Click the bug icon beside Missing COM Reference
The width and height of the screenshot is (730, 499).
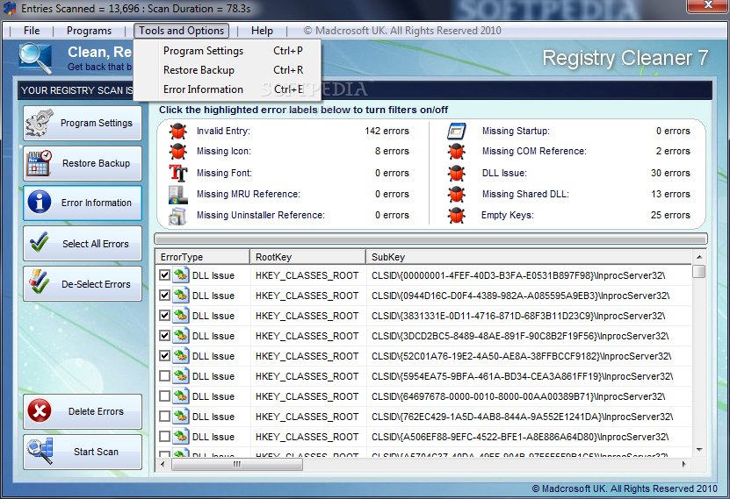click(x=457, y=152)
